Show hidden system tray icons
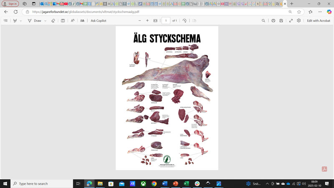 (x=267, y=184)
